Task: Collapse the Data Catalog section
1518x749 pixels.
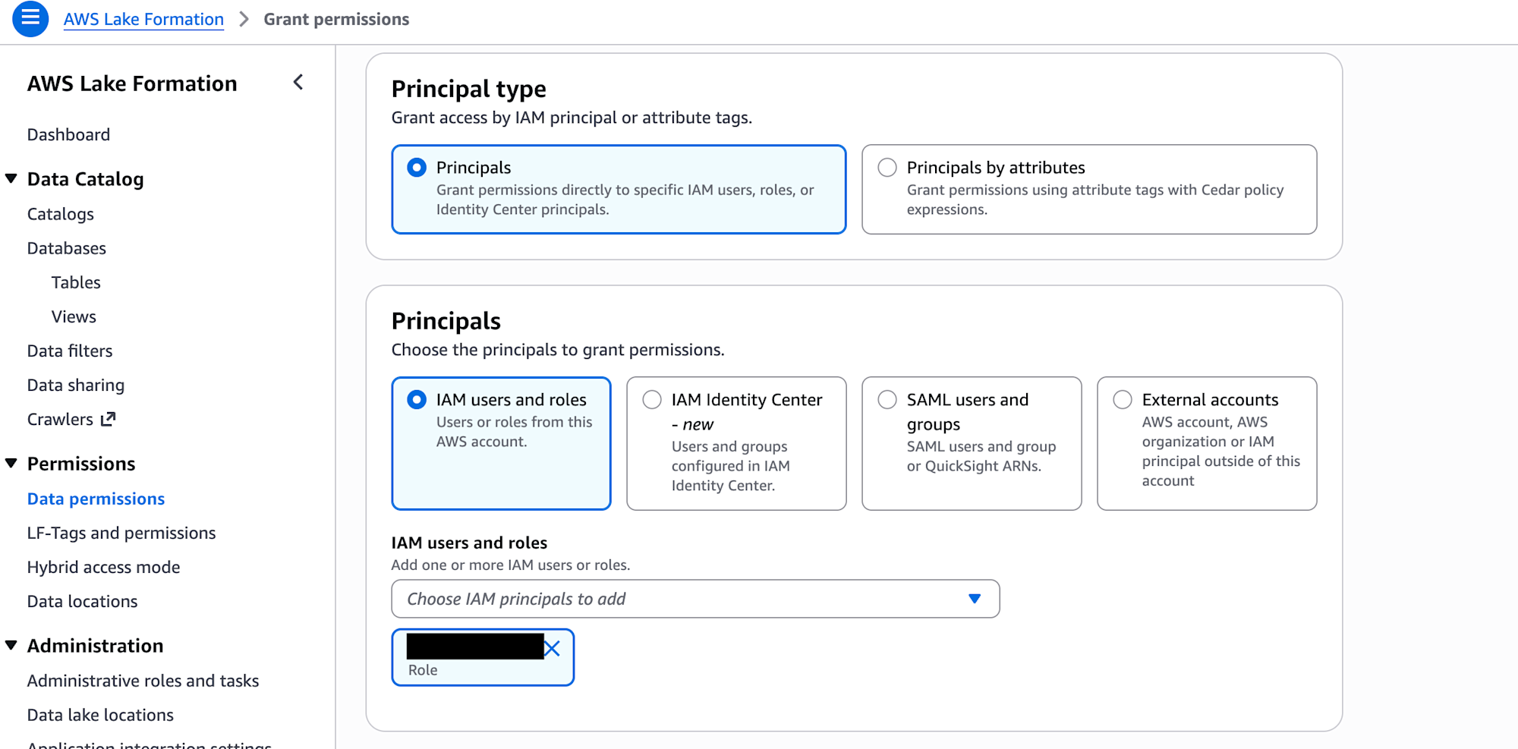Action: (x=11, y=179)
